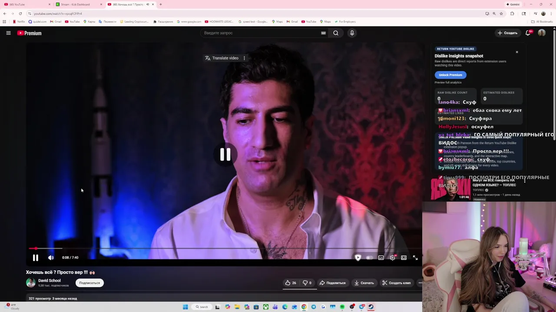Go back in browser history
556x312 pixels.
coord(5,13)
